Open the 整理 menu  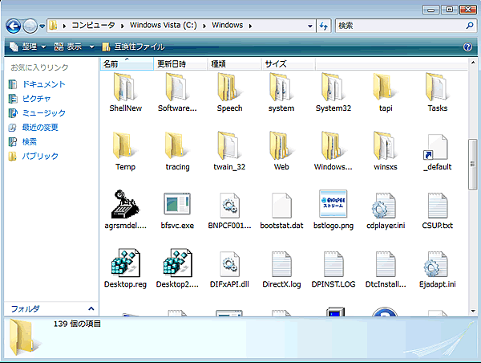(27, 47)
